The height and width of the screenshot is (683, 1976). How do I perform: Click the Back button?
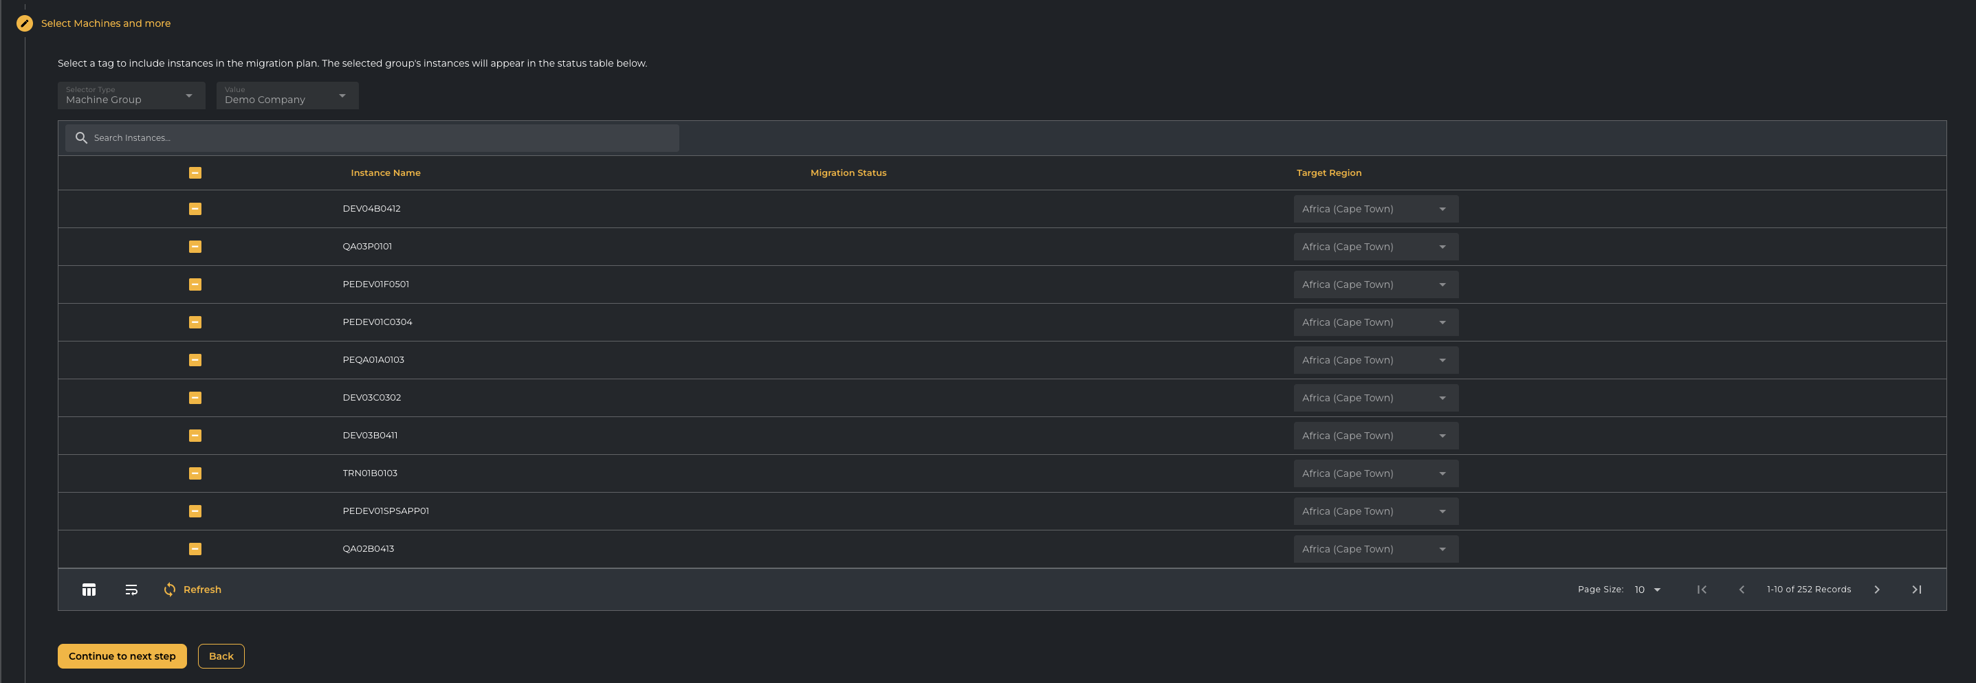[x=221, y=656]
